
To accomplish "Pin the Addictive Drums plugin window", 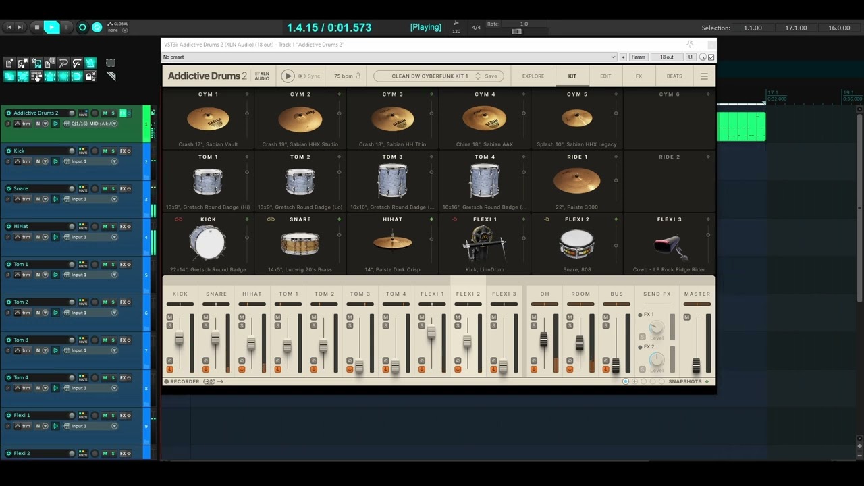I will pos(690,44).
